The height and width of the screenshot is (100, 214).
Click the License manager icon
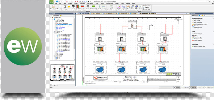[193, 34]
